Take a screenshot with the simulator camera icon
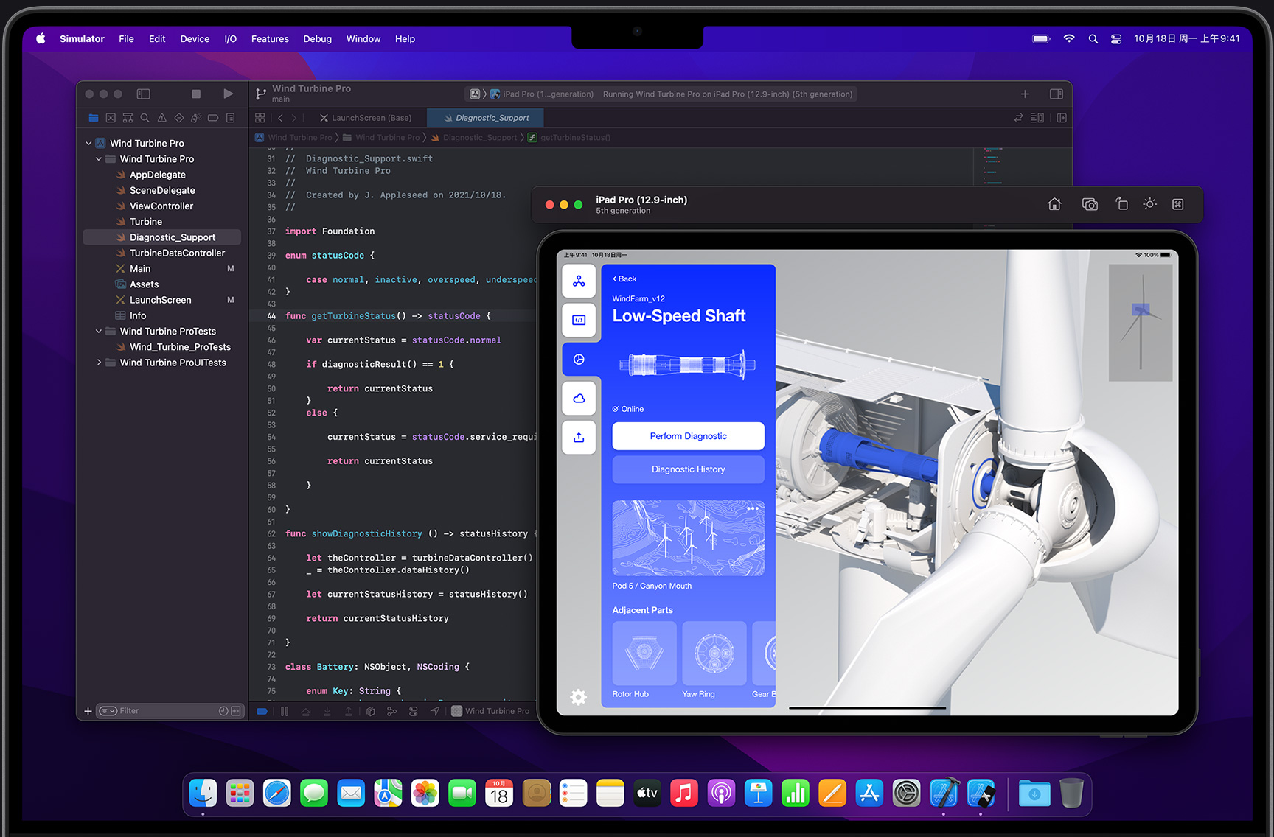 click(x=1090, y=204)
